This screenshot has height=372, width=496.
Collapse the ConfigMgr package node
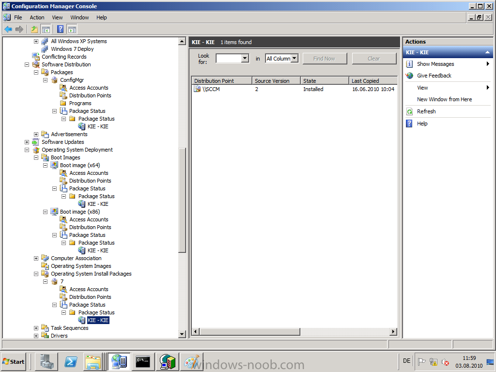45,80
